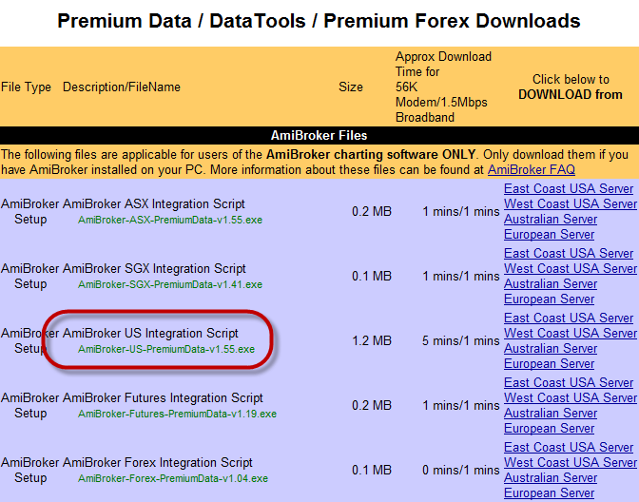This screenshot has height=502, width=639.
Task: Download SGX script from West Coast USA Server
Action: click(571, 268)
